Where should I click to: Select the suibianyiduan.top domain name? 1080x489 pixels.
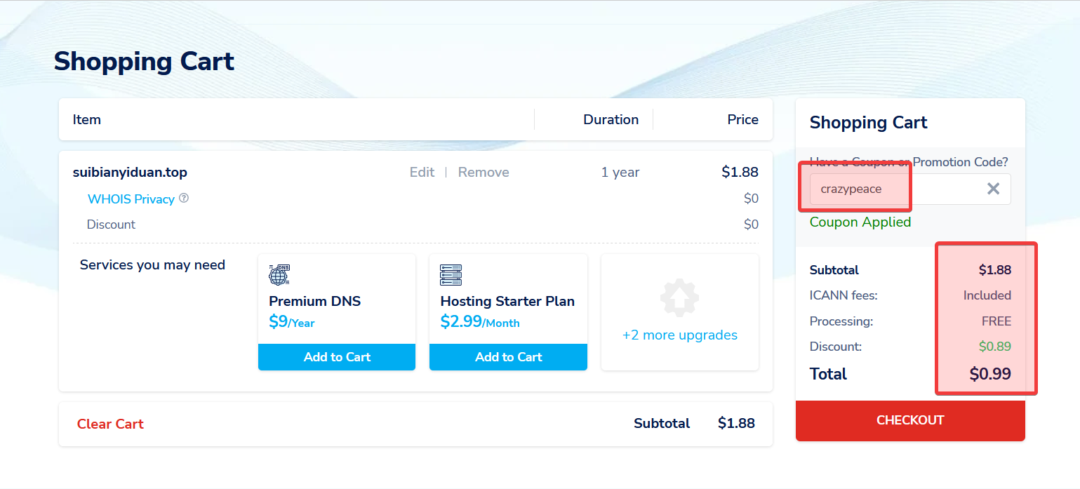(130, 173)
